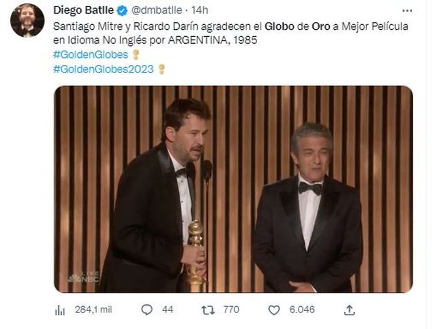Click the trophy emoji after #GoldenGlobes2023
Image resolution: width=442 pixels, height=329 pixels.
[161, 69]
